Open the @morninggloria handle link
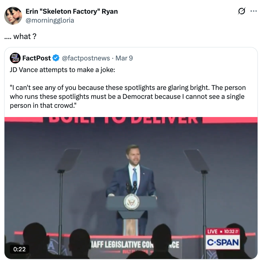This screenshot has width=262, height=265. [x=50, y=20]
